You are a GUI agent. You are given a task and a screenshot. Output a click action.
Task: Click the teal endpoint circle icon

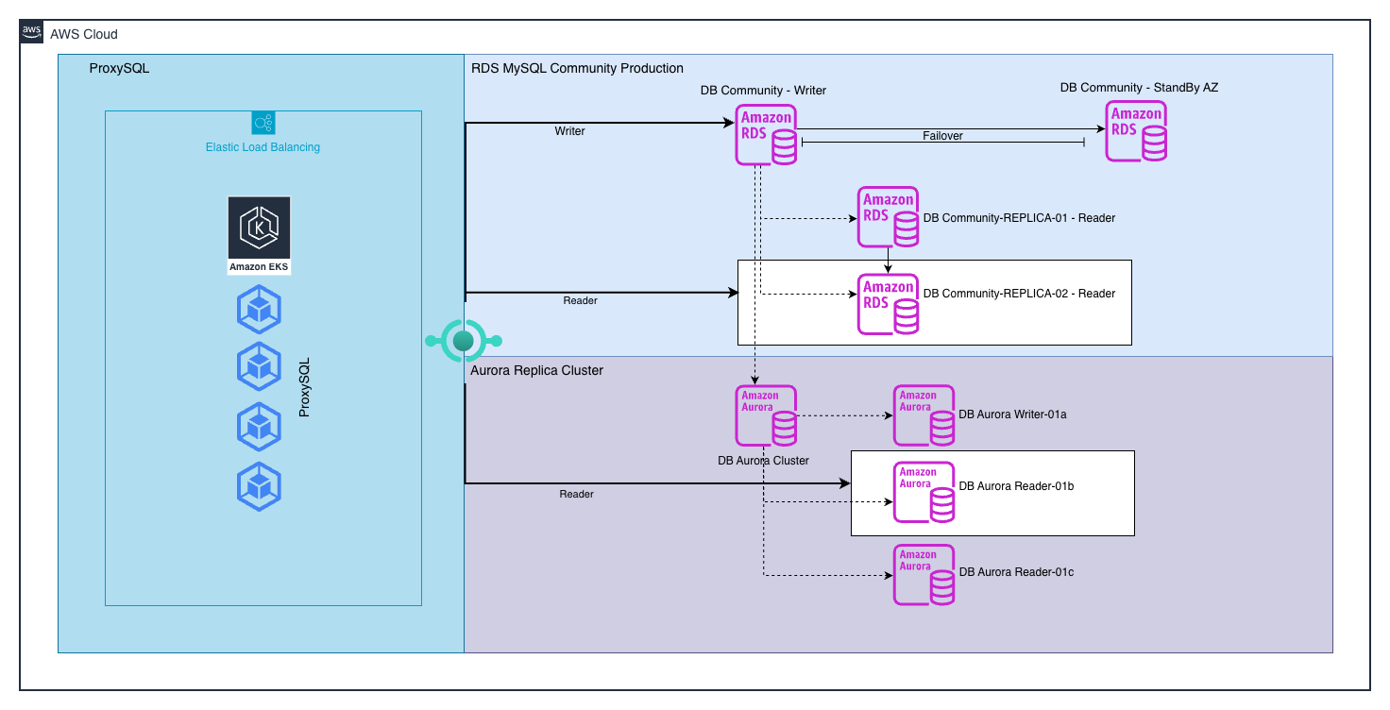(463, 341)
